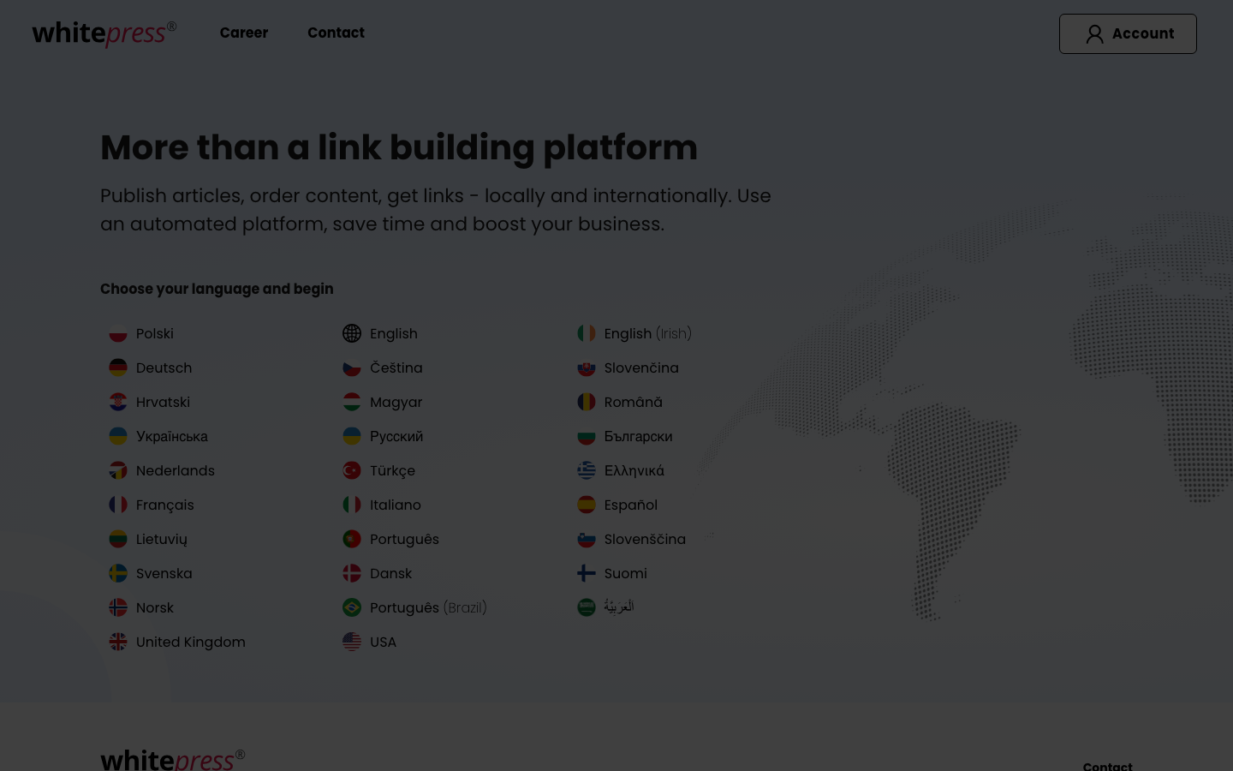
Task: Click the Czech flag beside Čeština
Action: 352,368
